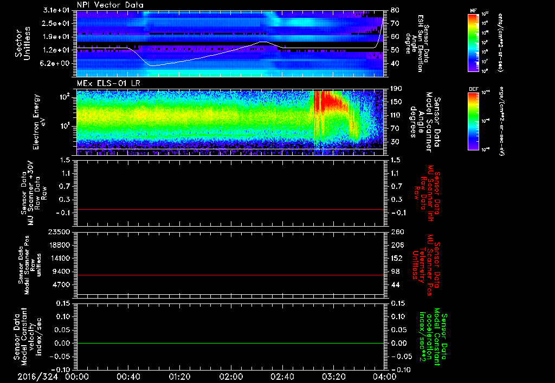This screenshot has height=383, width=555.
Task: Select the 00:40 time axis label
Action: coord(128,377)
